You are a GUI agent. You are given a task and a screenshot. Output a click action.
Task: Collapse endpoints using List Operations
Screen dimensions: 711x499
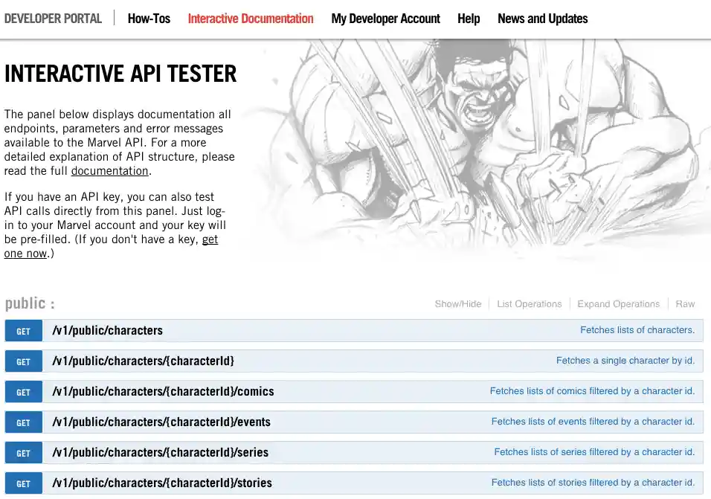tap(530, 303)
